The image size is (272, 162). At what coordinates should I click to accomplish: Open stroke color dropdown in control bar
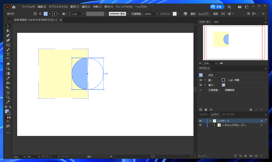click(58, 14)
